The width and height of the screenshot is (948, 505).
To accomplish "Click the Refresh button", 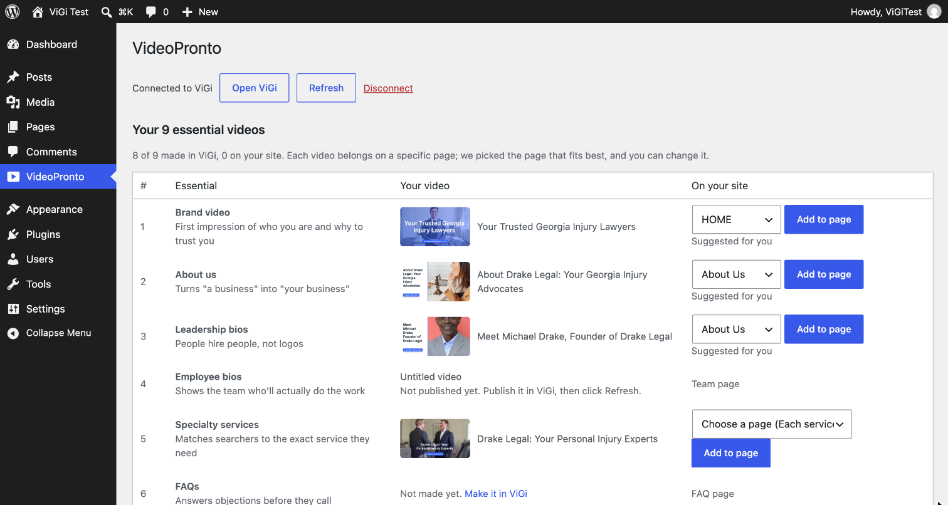I will (326, 88).
